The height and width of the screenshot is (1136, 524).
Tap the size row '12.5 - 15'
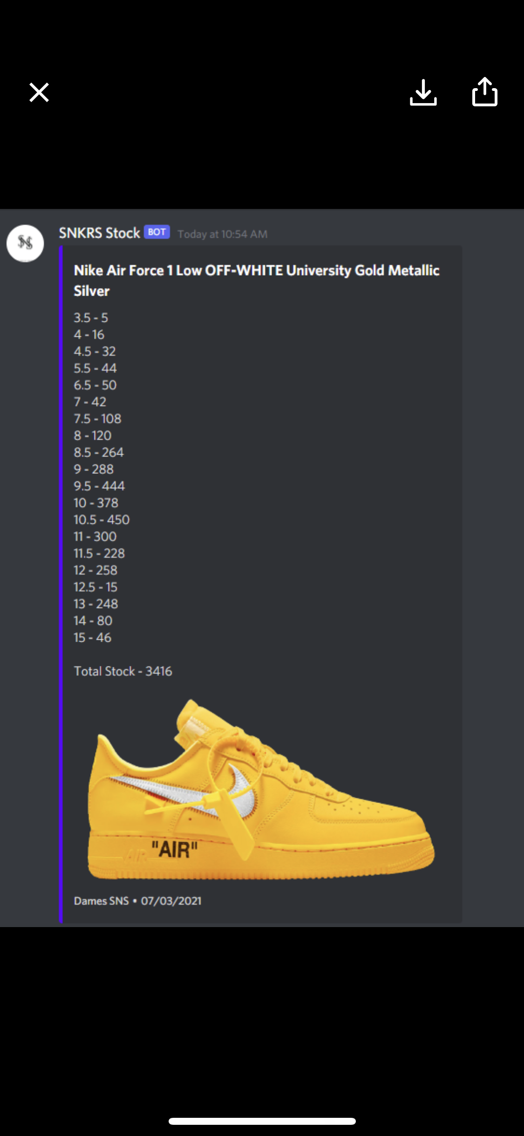pos(95,587)
